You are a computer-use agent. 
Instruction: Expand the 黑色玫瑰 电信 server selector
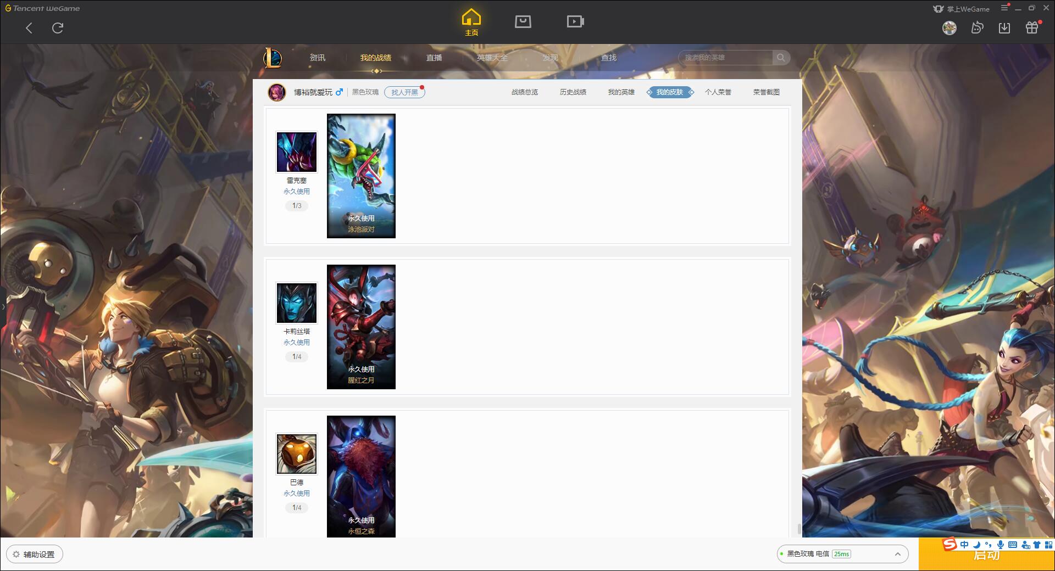[842, 554]
